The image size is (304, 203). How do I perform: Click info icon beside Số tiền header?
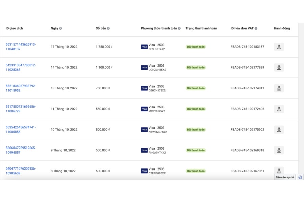tap(108, 28)
